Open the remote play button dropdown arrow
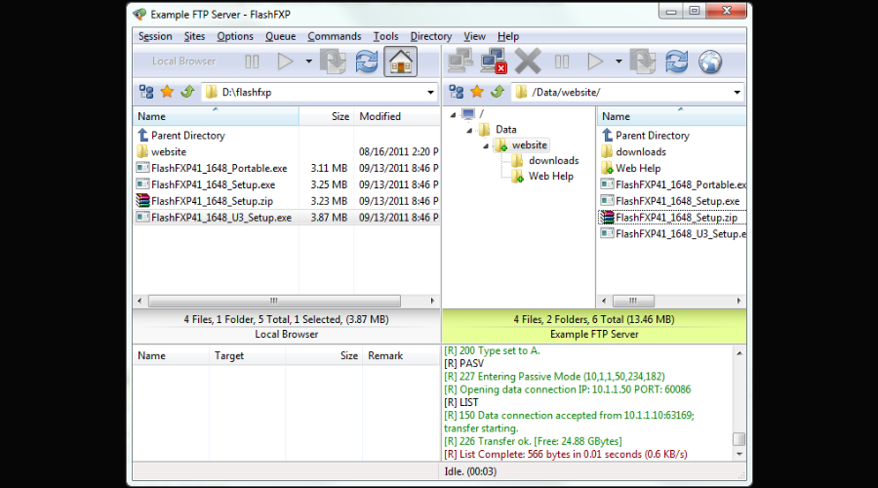The width and height of the screenshot is (878, 488). (619, 61)
